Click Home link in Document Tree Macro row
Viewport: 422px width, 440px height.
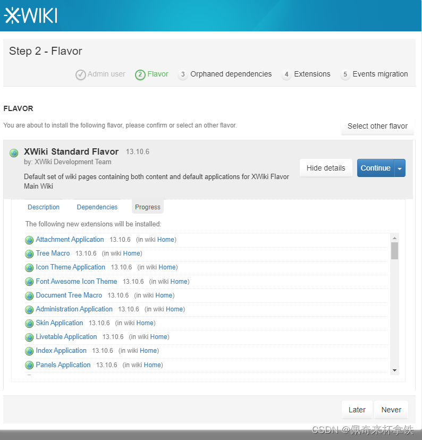[164, 295]
